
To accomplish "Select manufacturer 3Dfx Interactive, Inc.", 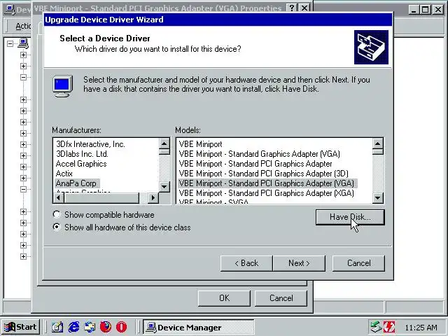I will pos(90,144).
